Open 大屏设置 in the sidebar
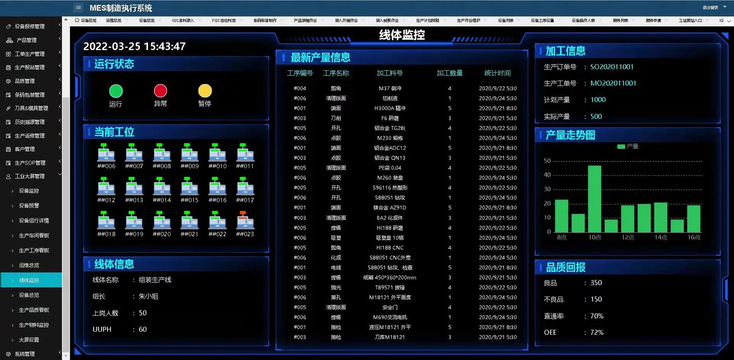Viewport: 734px width, 360px height. (29, 340)
